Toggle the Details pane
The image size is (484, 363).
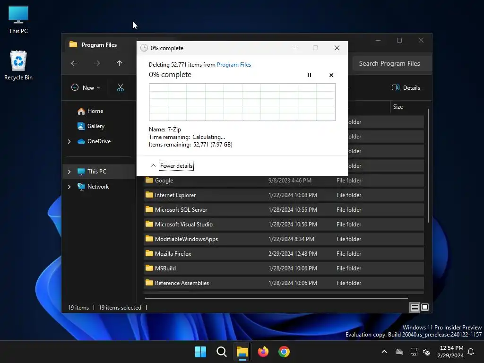[x=406, y=87]
